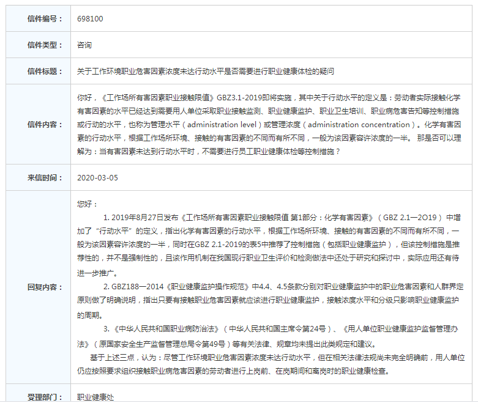The image size is (478, 403).
Task: Click the 信件内容 row label
Action: [x=45, y=124]
